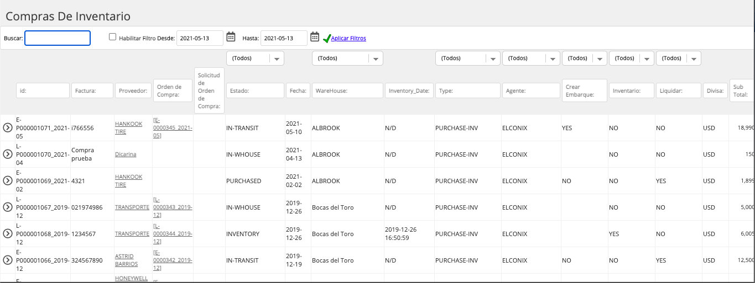This screenshot has width=755, height=283.
Task: Open purchase order E-0000345_2021-05 link
Action: (x=173, y=128)
